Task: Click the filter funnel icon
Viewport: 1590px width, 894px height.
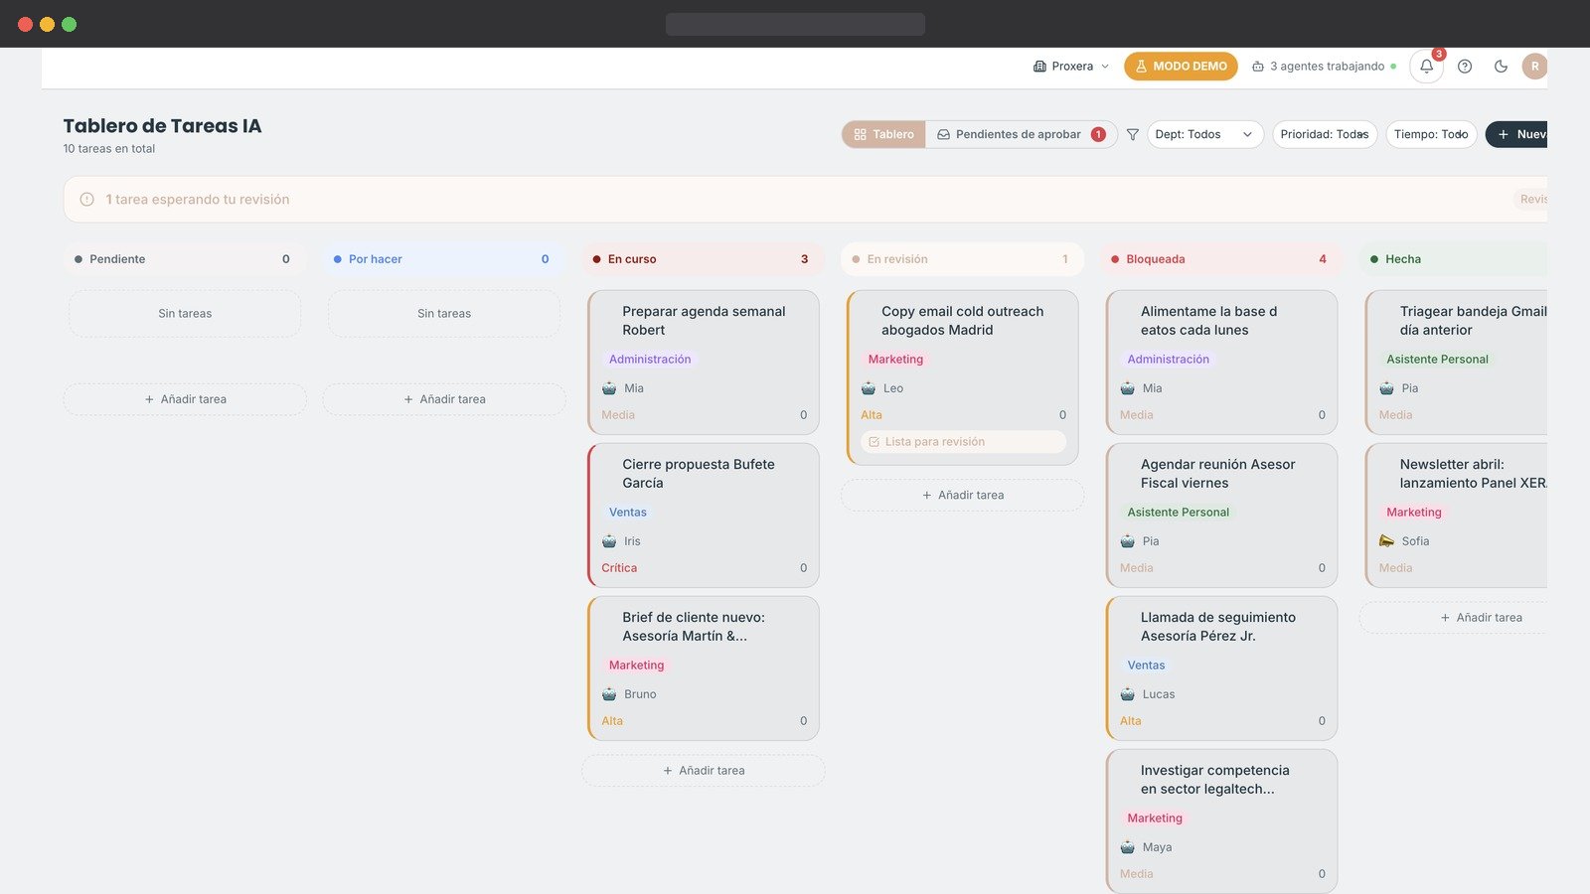Action: [x=1132, y=134]
